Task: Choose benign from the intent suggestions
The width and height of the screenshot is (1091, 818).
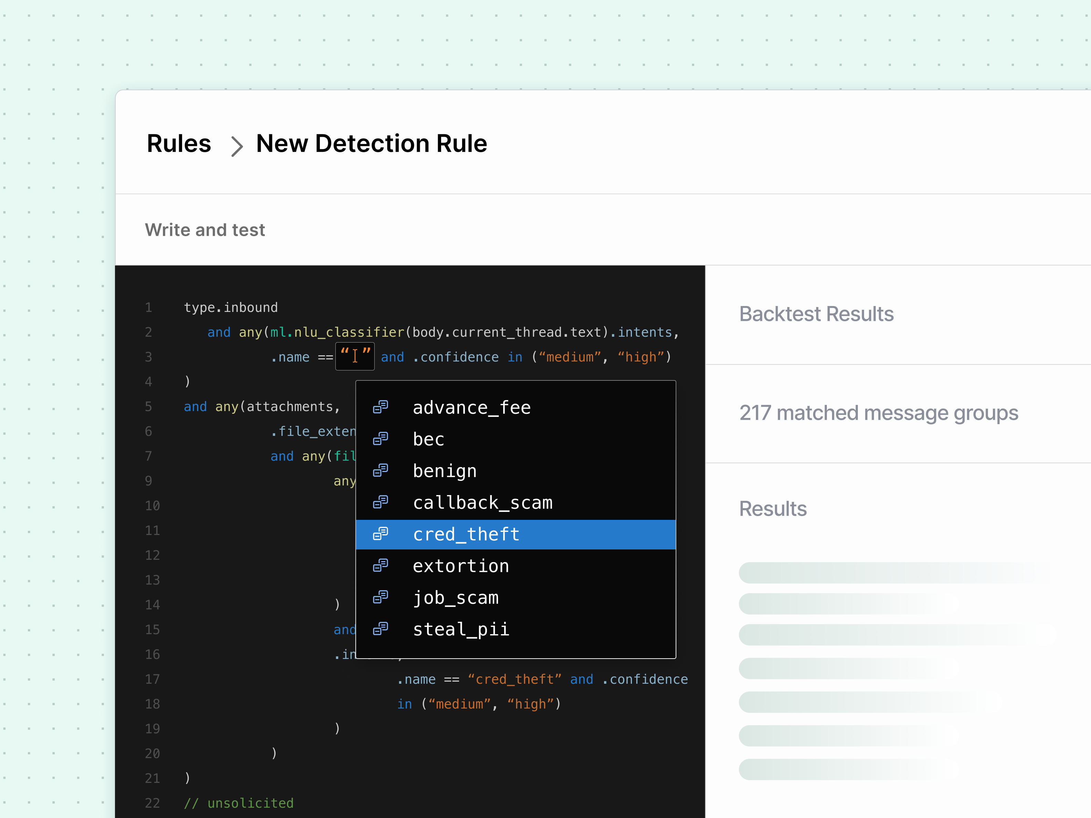Action: coord(444,471)
